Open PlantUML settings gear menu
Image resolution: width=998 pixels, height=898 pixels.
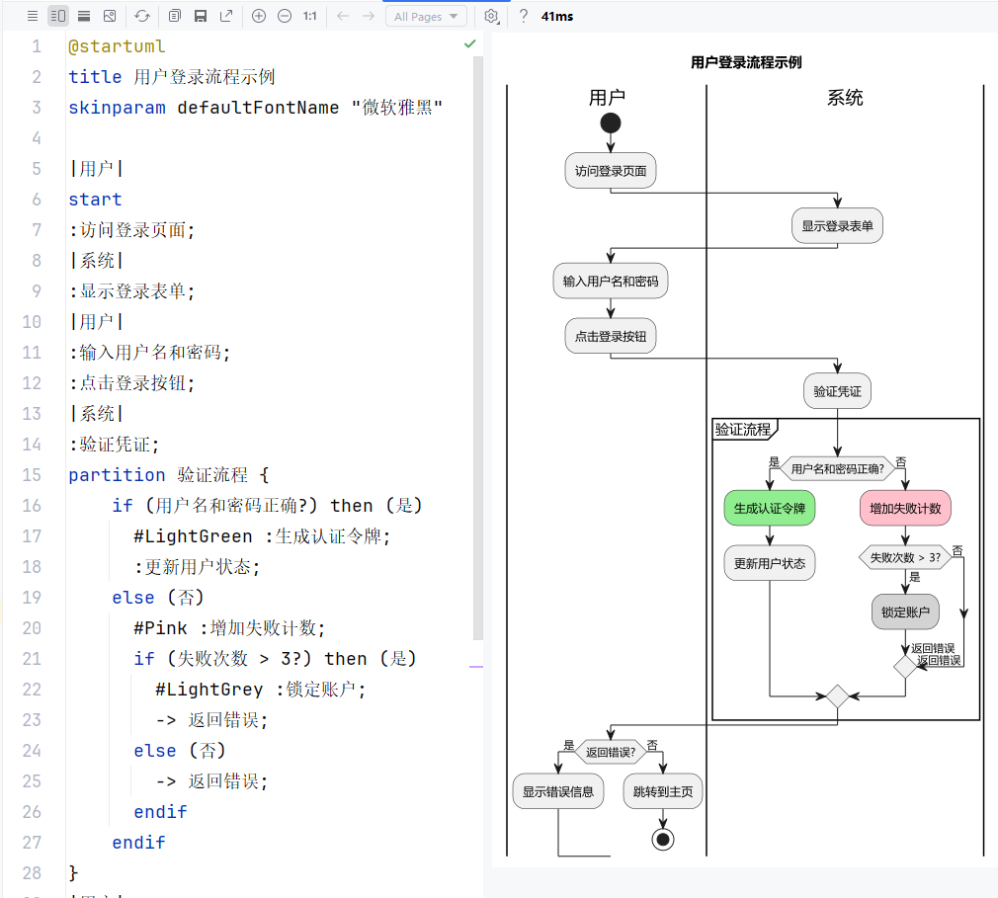(x=491, y=16)
